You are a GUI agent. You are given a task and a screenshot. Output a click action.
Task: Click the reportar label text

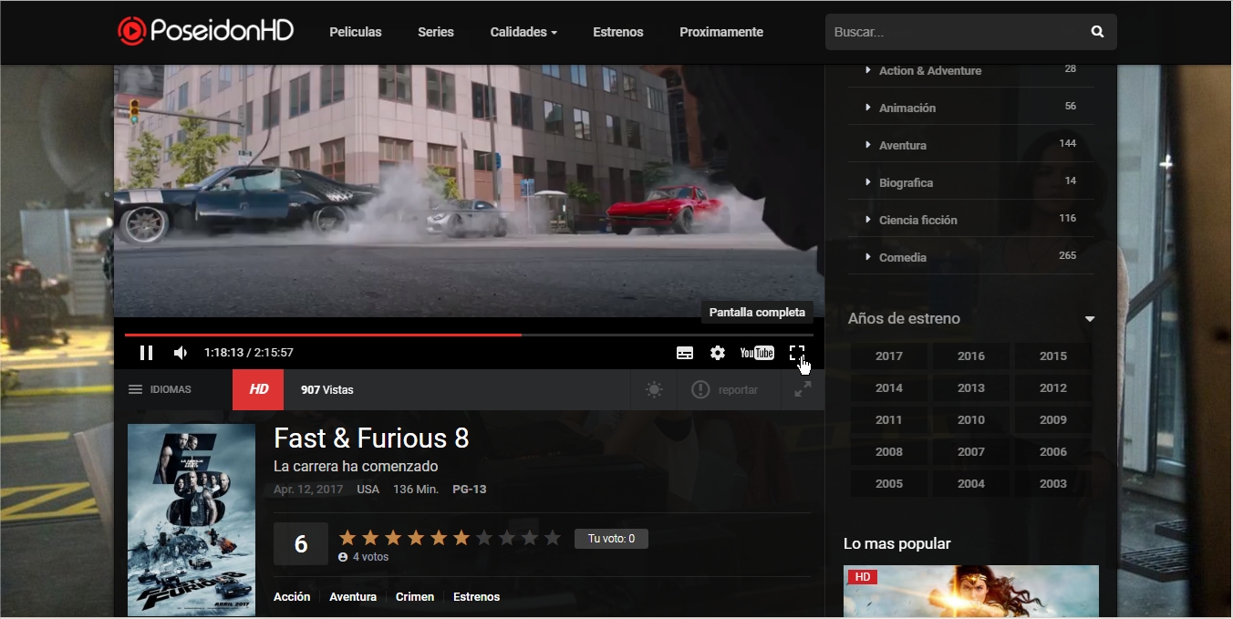click(738, 390)
